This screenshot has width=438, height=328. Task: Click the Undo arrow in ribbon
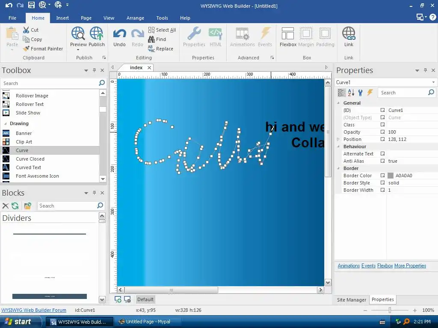pyautogui.click(x=120, y=34)
